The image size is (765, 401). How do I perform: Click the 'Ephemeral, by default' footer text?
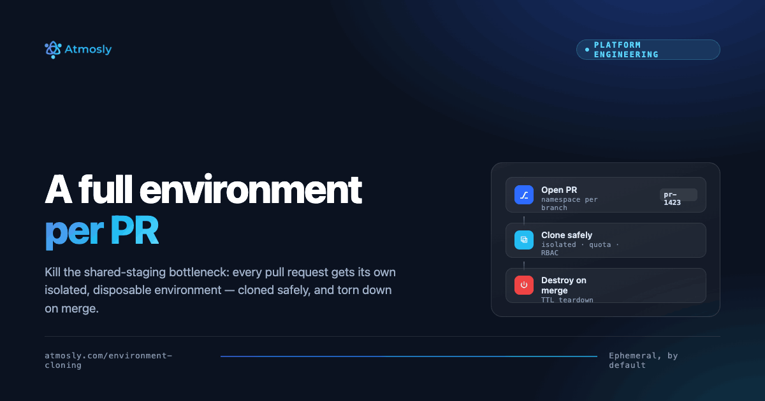[x=643, y=360]
